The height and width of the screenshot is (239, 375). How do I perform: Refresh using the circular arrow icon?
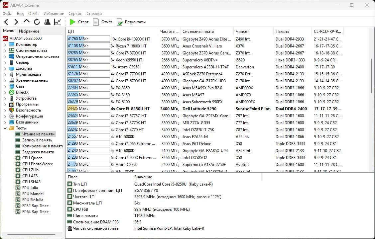(37, 22)
